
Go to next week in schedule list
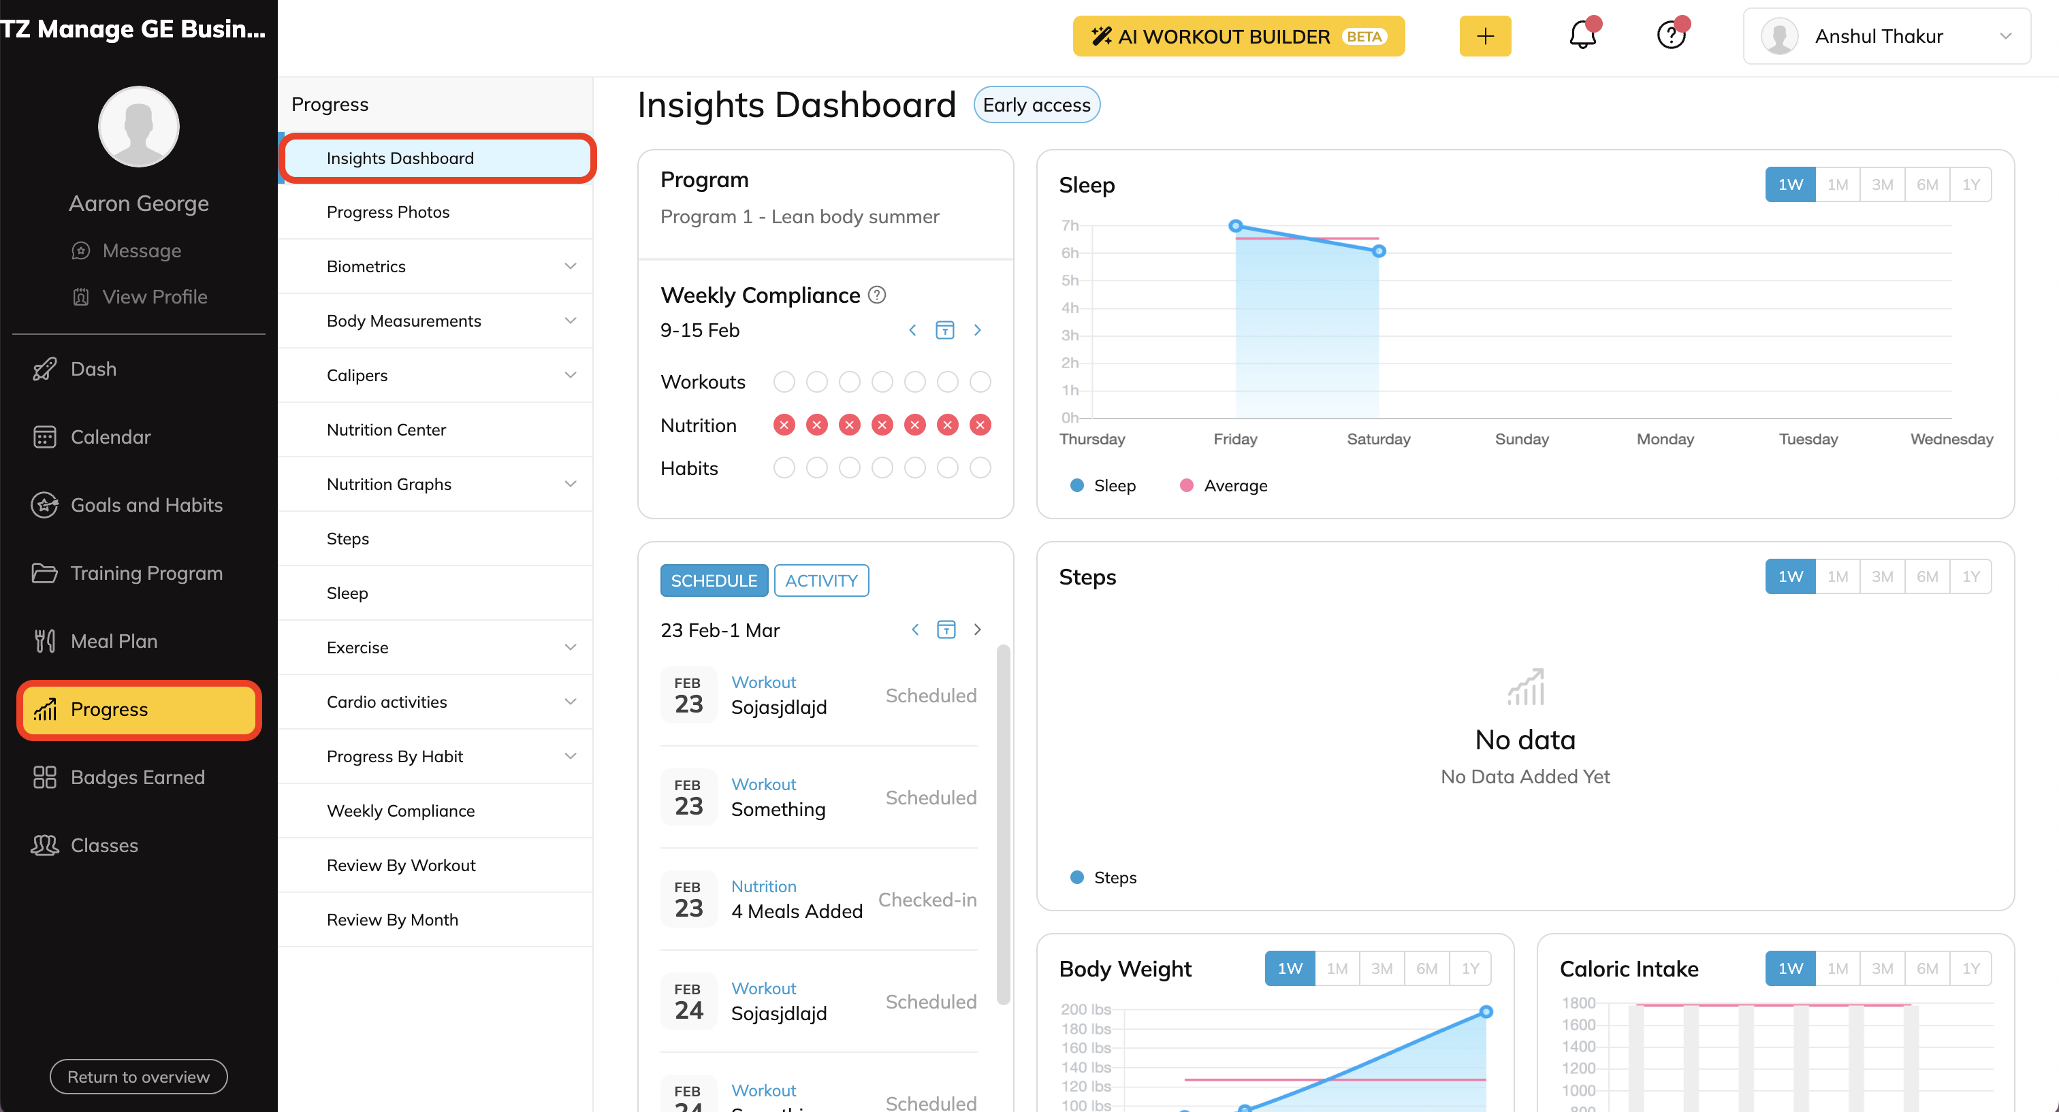[978, 629]
